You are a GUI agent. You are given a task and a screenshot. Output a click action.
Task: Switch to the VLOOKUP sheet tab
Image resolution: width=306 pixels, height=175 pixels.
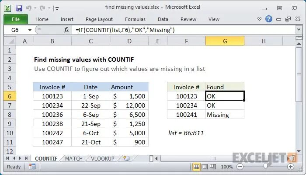coord(103,158)
